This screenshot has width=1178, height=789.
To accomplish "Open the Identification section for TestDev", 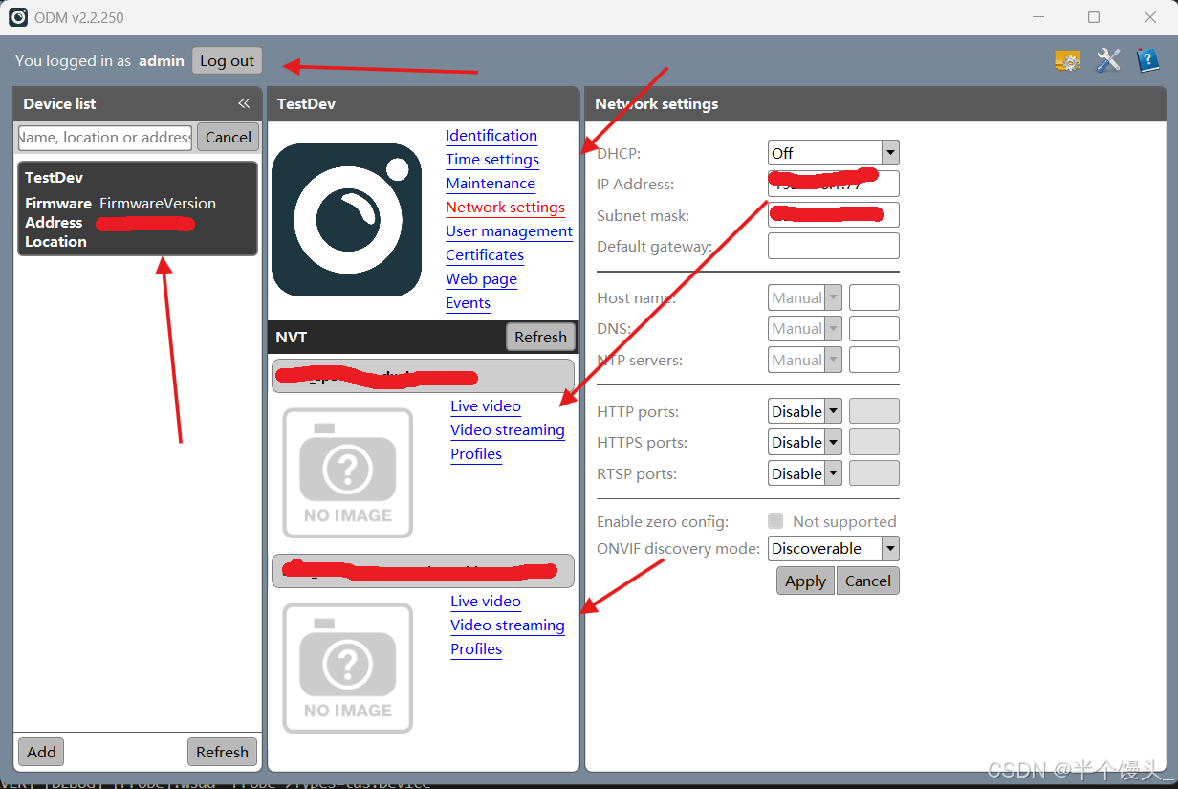I will tap(491, 136).
